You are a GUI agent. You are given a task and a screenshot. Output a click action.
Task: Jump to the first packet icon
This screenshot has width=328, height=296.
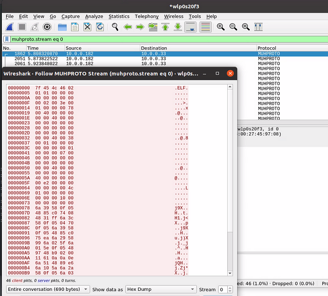[x=165, y=27]
